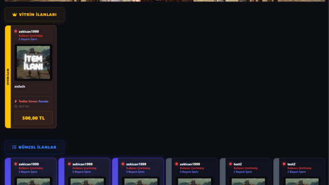Click 3 Başarılı İşlem on the rightmost test2 card
Image resolution: width=329 pixels, height=185 pixels.
tap(297, 172)
